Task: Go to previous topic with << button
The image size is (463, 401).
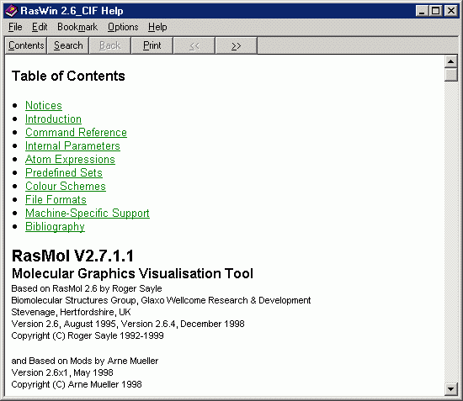Action: [x=194, y=45]
